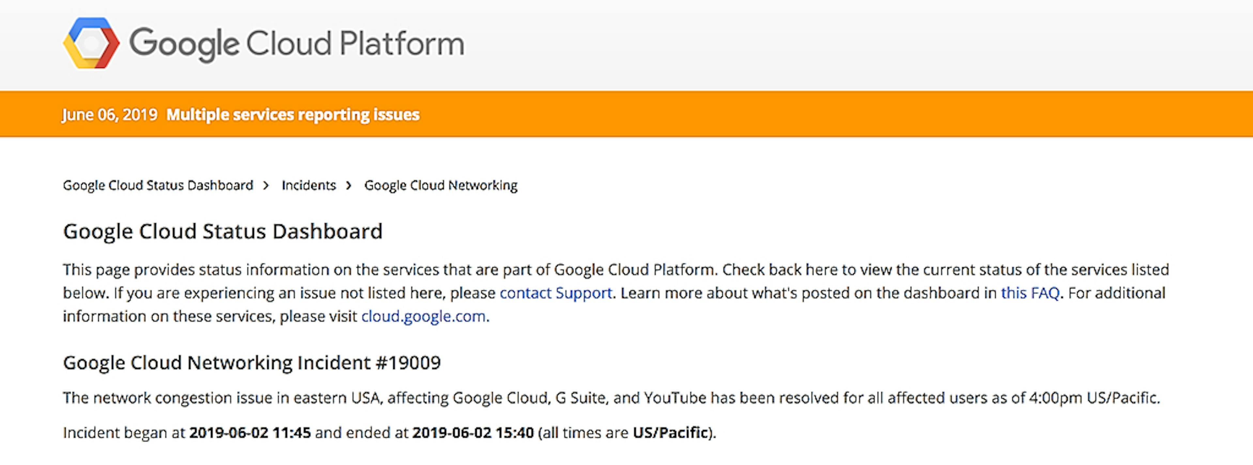Select the Google Cloud Networking breadcrumb

pyautogui.click(x=441, y=185)
